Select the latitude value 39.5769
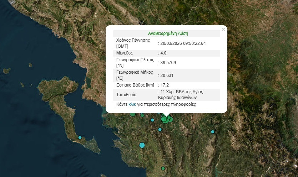 click(168, 63)
